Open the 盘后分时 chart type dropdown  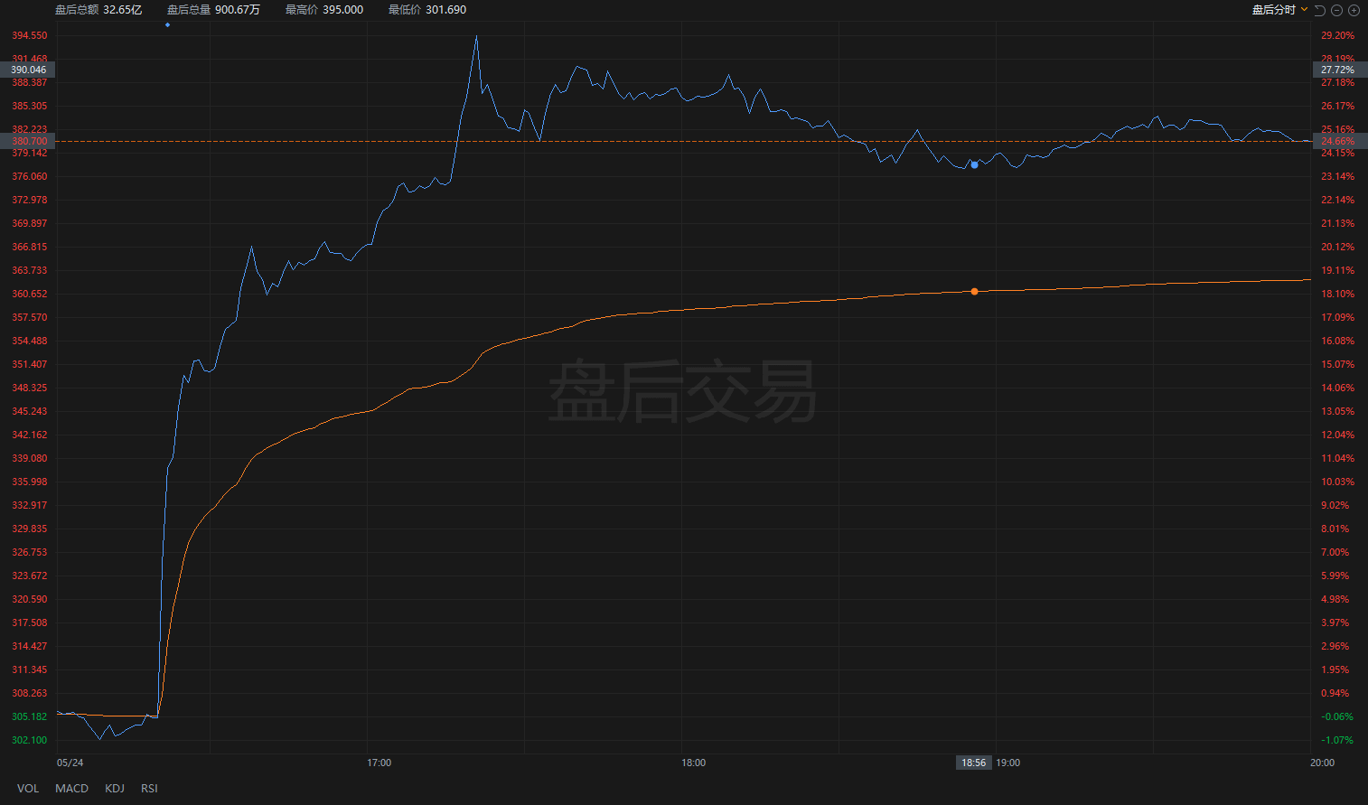(x=1279, y=10)
